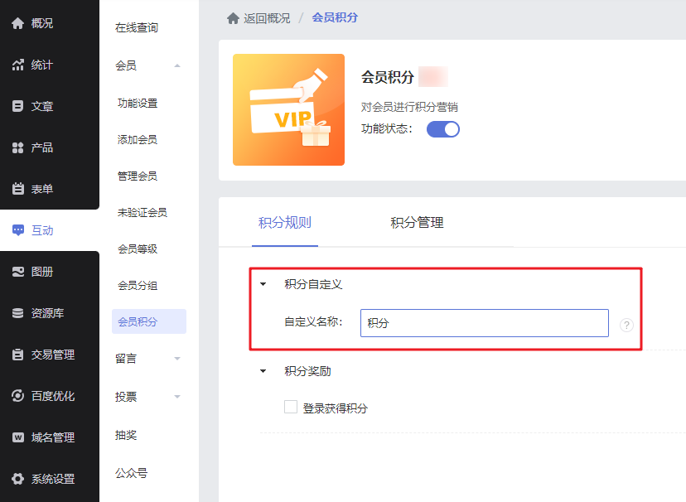Open 会员分组 menu item
The image size is (686, 502).
point(138,286)
